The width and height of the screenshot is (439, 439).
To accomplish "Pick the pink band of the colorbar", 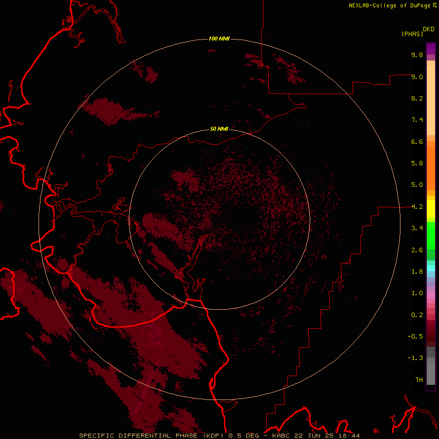I will (x=431, y=296).
